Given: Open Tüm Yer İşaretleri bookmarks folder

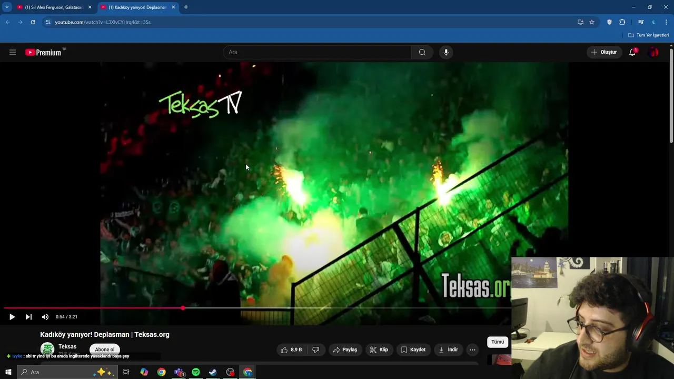Looking at the screenshot, I should [648, 35].
